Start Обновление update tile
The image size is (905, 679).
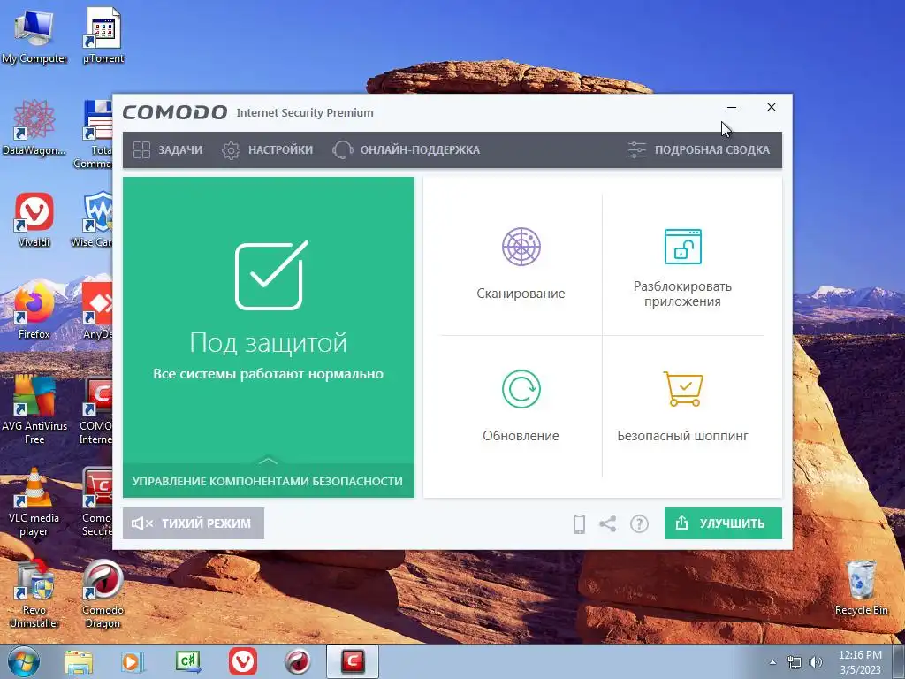pos(521,406)
